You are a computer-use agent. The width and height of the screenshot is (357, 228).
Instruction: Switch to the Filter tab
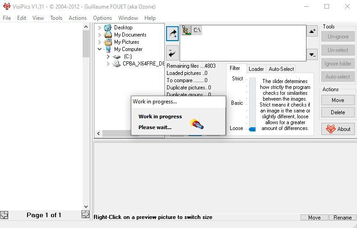(235, 68)
